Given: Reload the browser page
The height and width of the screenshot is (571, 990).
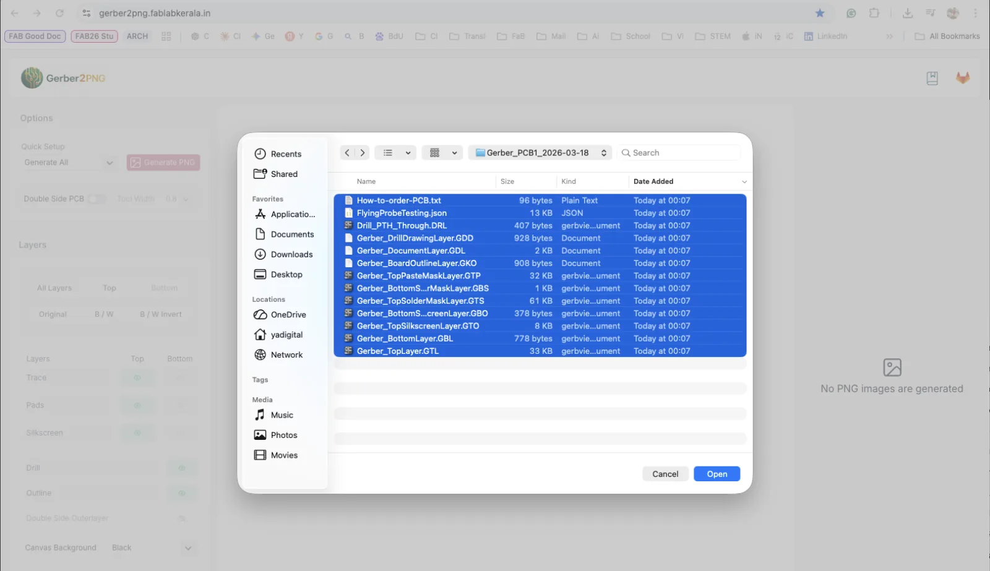Looking at the screenshot, I should [59, 13].
